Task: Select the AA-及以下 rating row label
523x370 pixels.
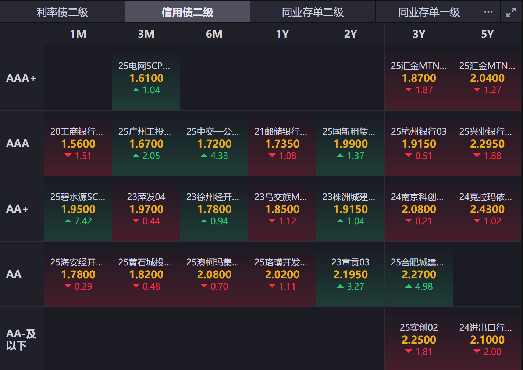Action: pos(21,340)
